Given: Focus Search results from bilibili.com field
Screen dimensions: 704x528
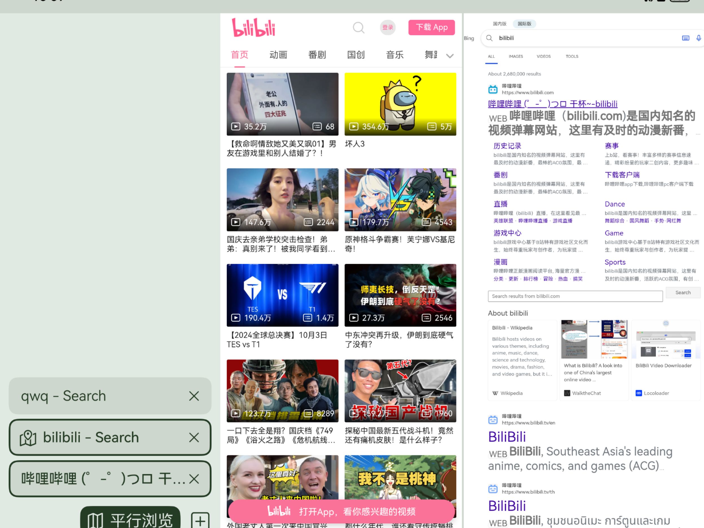Looking at the screenshot, I should click(x=575, y=296).
